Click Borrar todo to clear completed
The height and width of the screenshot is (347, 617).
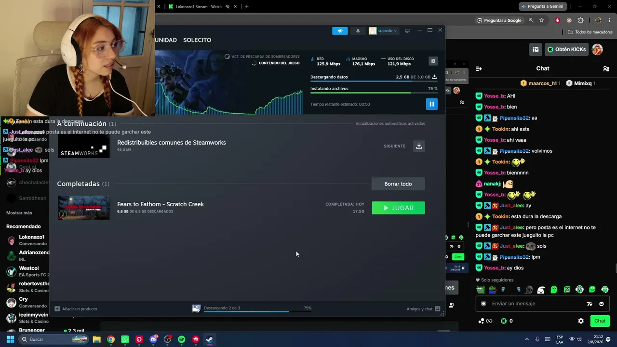tap(398, 184)
